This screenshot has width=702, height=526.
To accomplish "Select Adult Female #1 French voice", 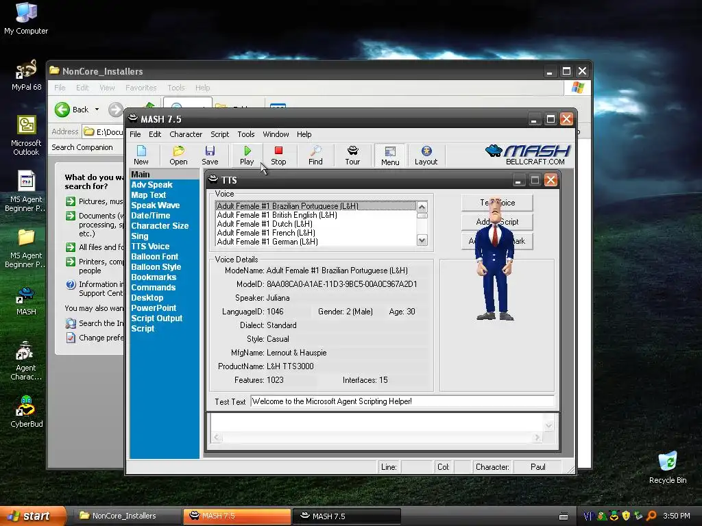I will [315, 233].
